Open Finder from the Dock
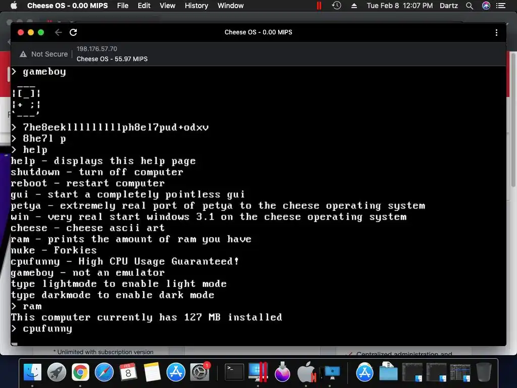 click(32, 372)
